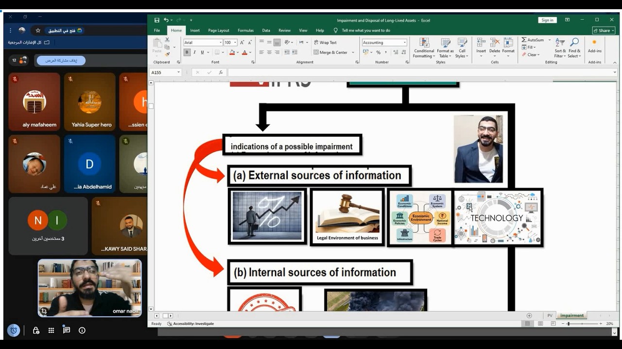Image resolution: width=622 pixels, height=349 pixels.
Task: Click the Share button
Action: 604,30
